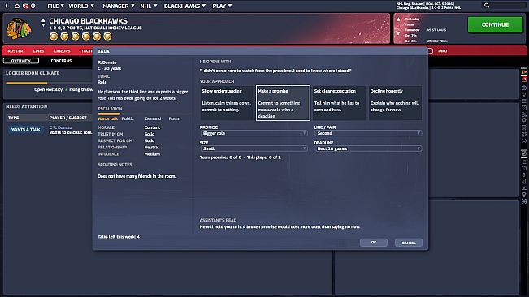Choose the Make a promise approach
The height and width of the screenshot is (297, 529).
click(283, 103)
